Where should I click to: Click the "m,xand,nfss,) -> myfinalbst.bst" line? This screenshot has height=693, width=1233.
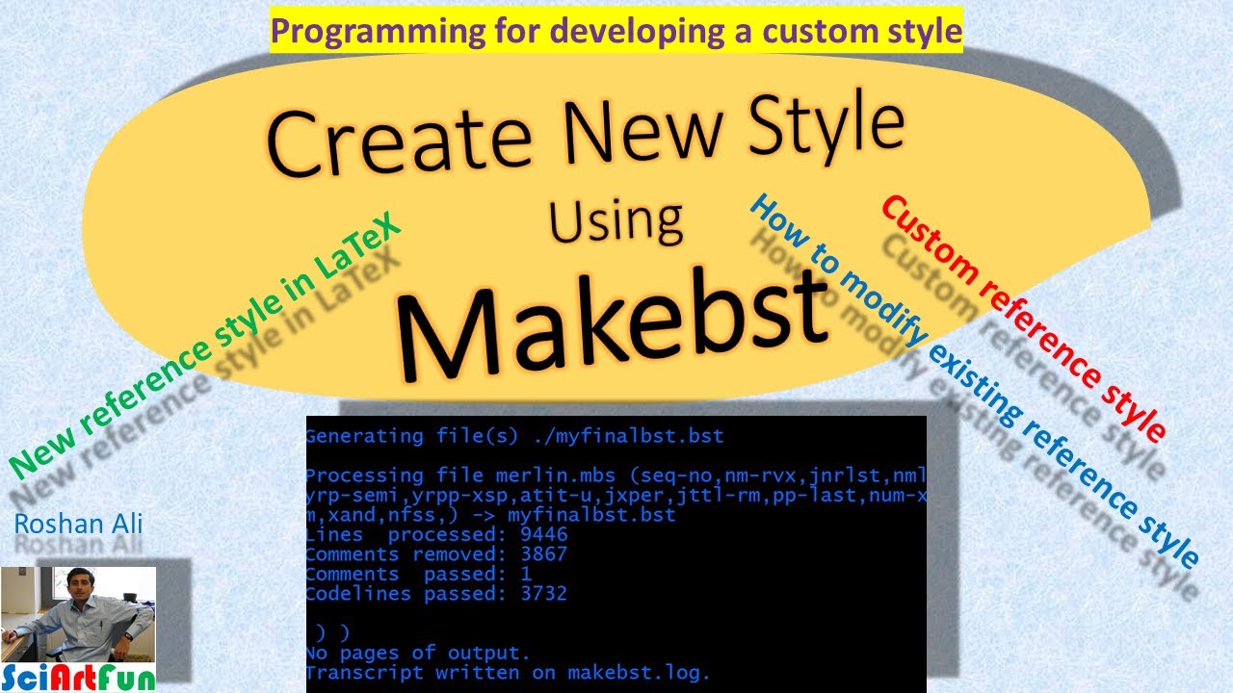click(x=490, y=515)
